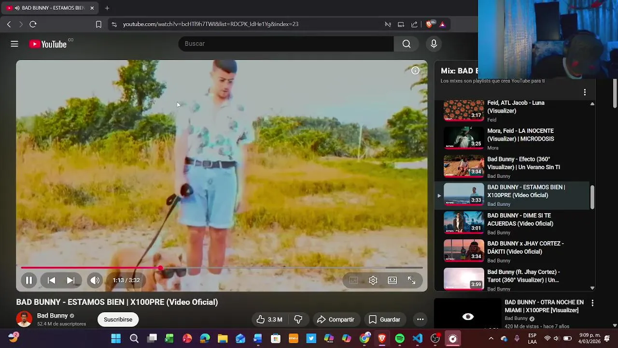
Task: Play Feid, ATL Jacob - Luna from the mix
Action: [x=513, y=111]
